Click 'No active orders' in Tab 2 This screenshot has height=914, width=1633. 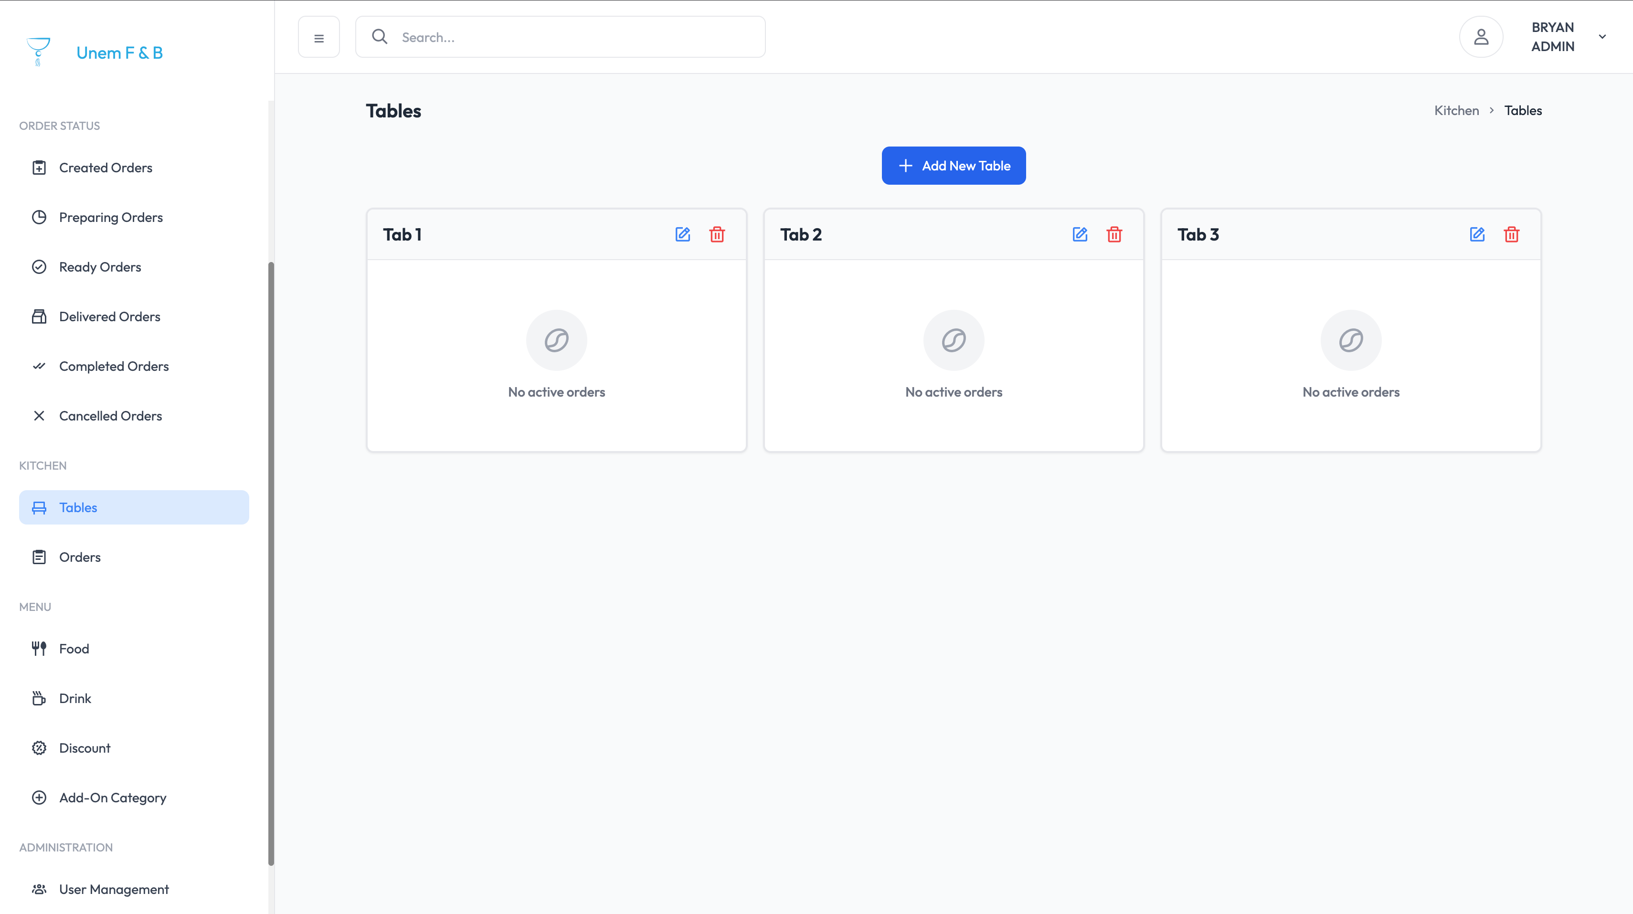954,392
